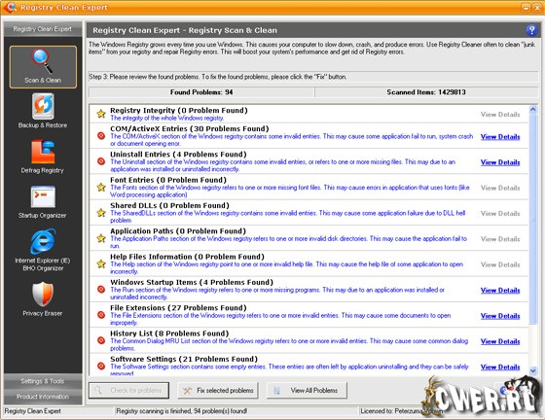The width and height of the screenshot is (545, 420).
Task: Open View Details for History List
Action: [x=500, y=341]
